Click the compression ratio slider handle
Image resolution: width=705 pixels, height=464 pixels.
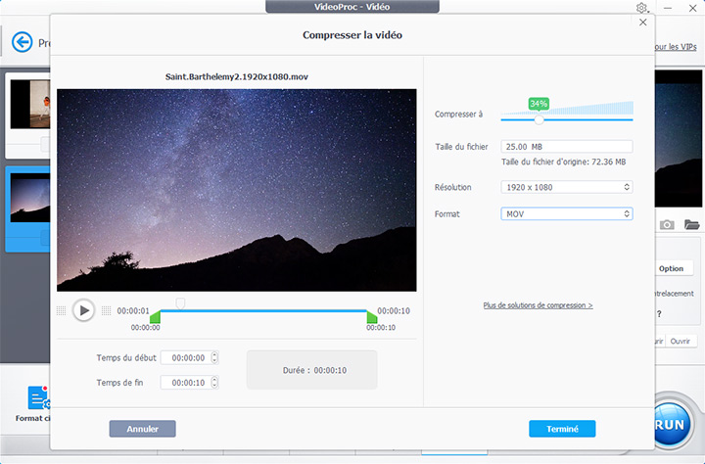tap(539, 118)
